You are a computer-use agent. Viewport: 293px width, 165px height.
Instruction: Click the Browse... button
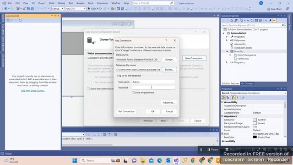click(169, 70)
